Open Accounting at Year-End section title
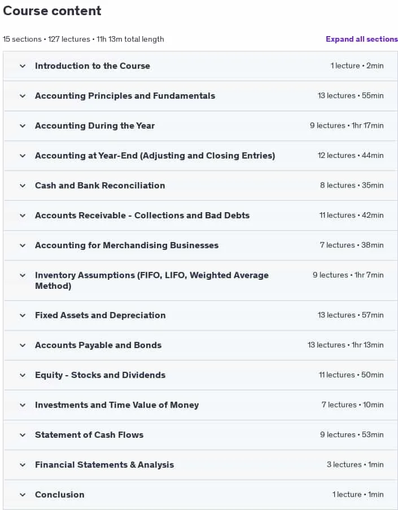 (x=155, y=156)
